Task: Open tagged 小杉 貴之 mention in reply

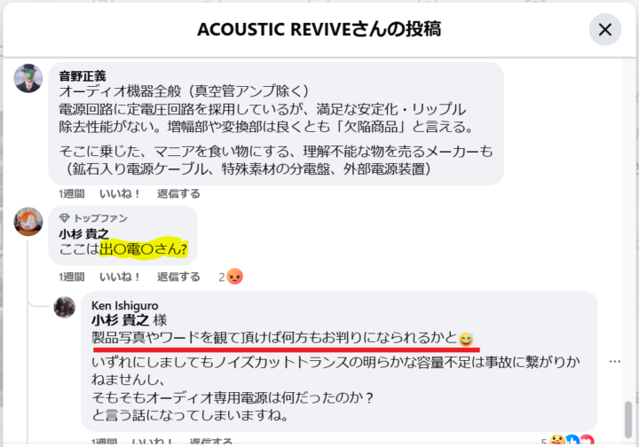Action: click(x=120, y=320)
